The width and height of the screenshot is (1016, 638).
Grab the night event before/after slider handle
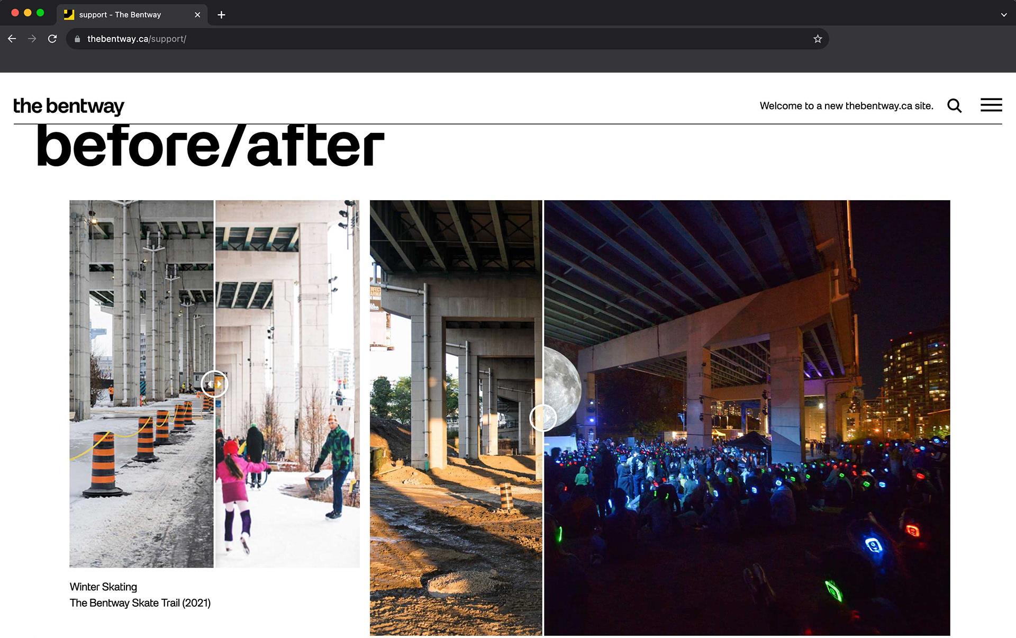543,418
